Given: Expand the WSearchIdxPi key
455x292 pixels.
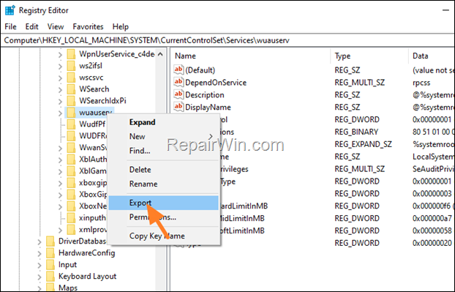Looking at the screenshot, I should [x=60, y=101].
